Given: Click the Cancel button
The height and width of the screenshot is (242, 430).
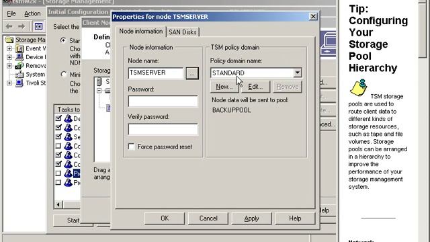Looking at the screenshot, I should click(x=208, y=218).
